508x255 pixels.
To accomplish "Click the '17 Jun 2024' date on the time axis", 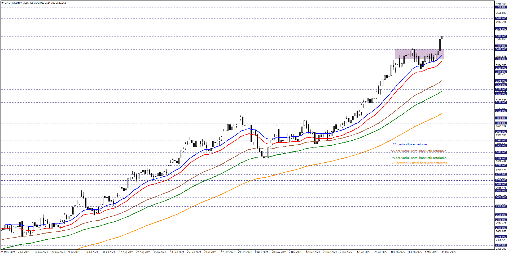I will coord(41,252).
